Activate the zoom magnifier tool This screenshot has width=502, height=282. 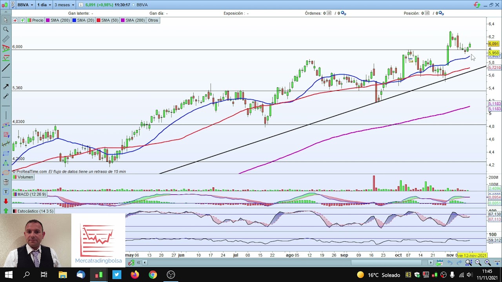(6, 30)
